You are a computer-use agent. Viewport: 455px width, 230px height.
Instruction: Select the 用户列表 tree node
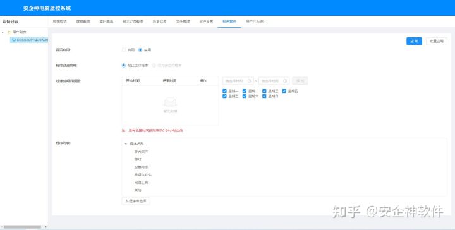[x=19, y=32]
